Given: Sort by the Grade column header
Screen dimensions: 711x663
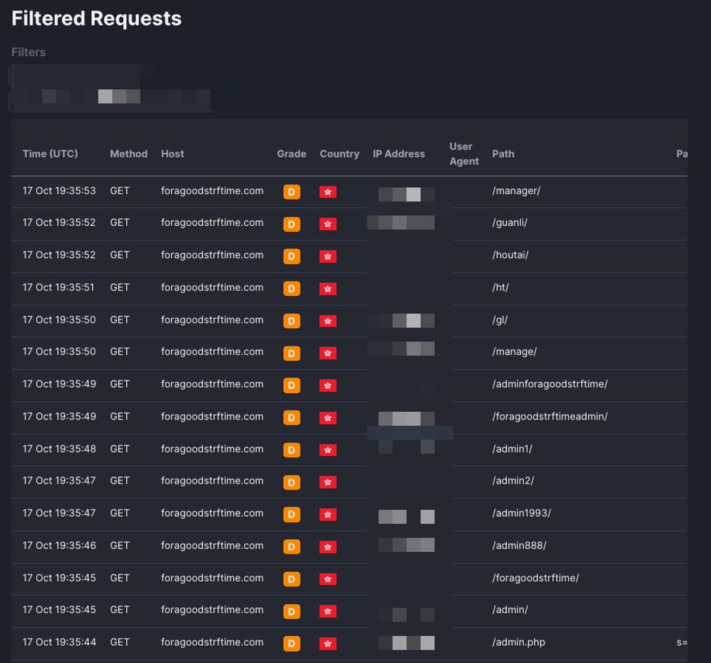Looking at the screenshot, I should click(x=292, y=153).
